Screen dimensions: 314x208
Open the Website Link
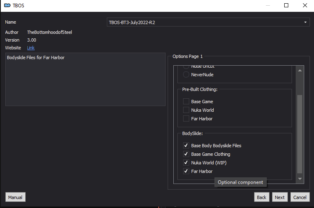[31, 48]
